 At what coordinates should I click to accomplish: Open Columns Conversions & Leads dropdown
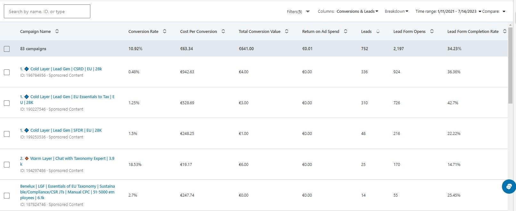pos(348,12)
